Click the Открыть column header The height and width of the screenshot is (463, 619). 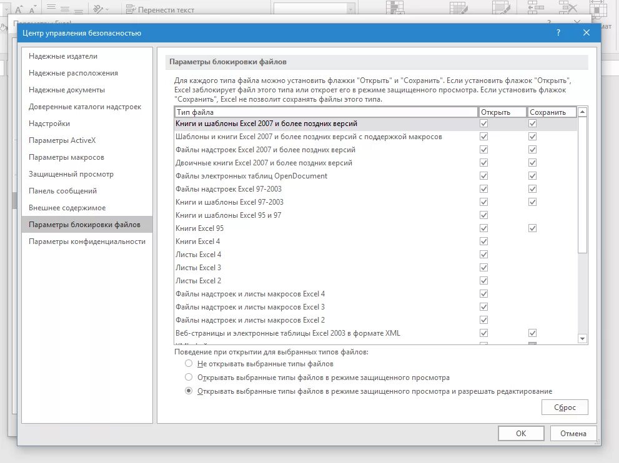point(503,112)
